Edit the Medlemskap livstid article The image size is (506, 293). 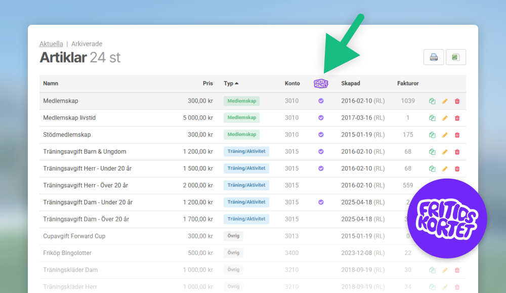(445, 118)
